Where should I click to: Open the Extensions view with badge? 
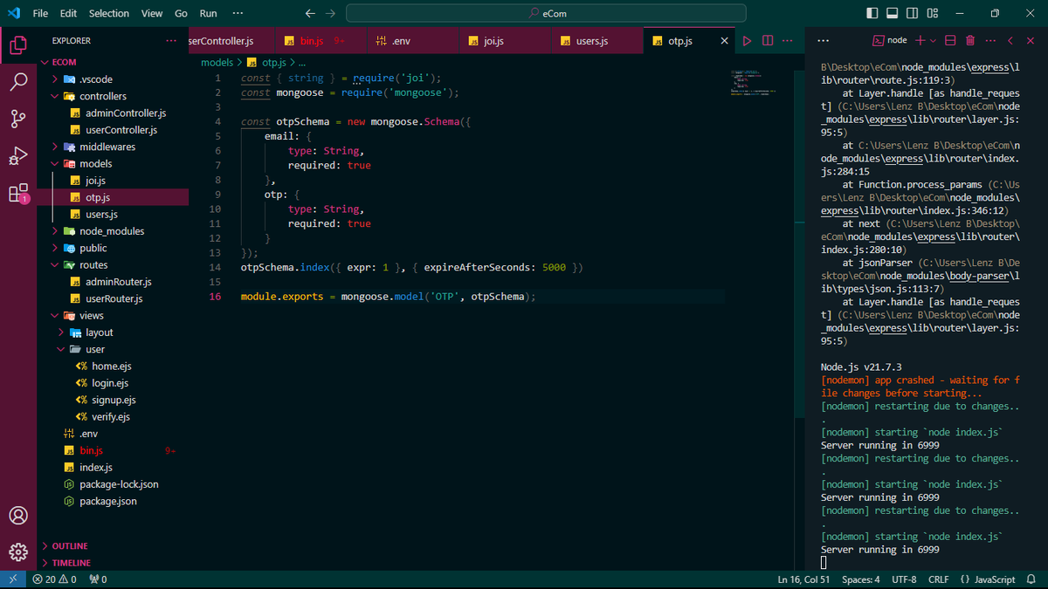click(x=18, y=194)
